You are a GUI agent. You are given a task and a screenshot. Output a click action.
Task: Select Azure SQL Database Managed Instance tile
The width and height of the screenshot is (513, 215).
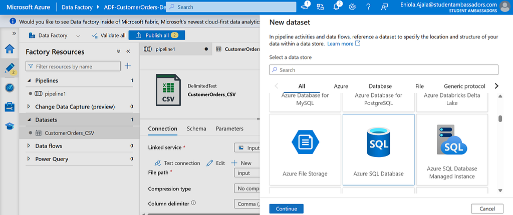click(x=452, y=149)
